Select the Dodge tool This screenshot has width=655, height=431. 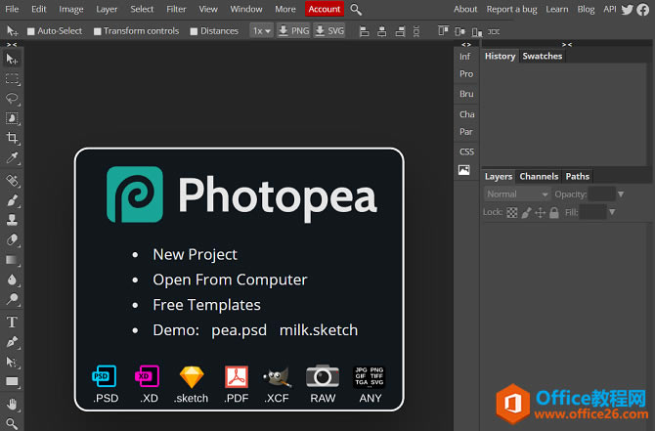click(x=12, y=299)
